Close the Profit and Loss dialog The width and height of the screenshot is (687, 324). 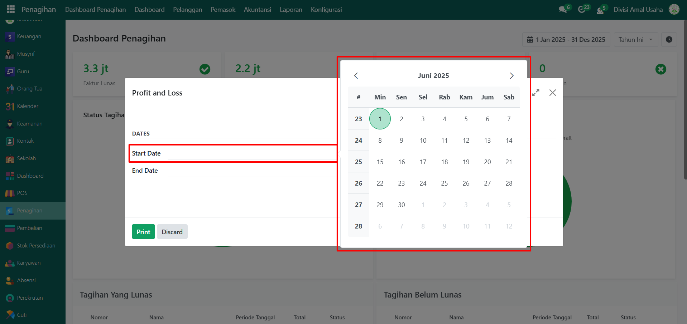point(553,93)
